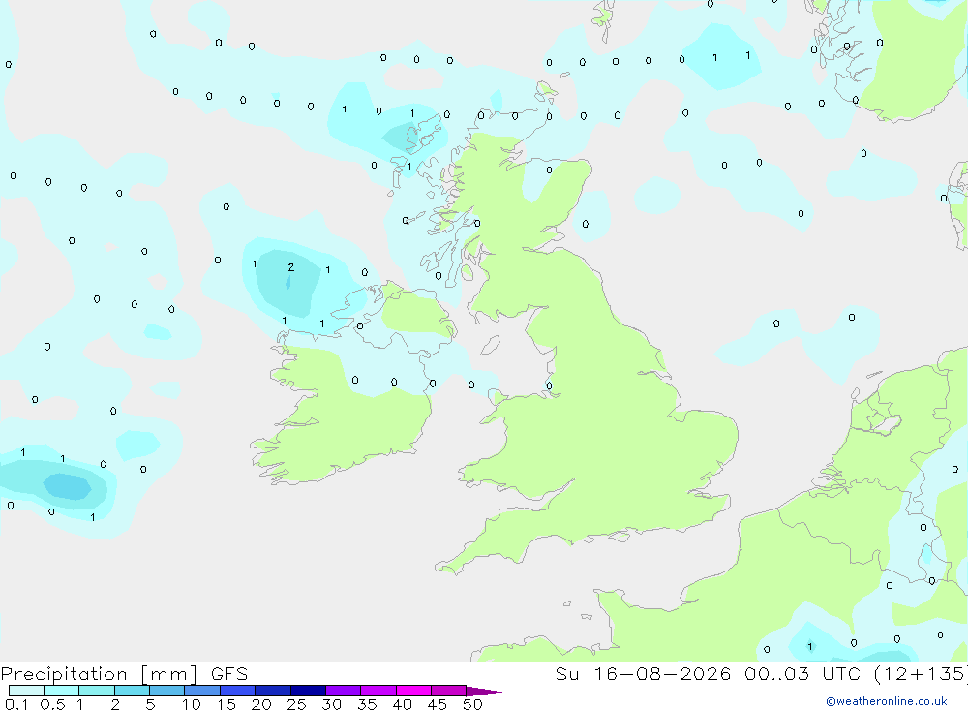This screenshot has width=968, height=710.
Task: Click the lightest 0.1–0.5 mm legend swatch
Action: 26,691
